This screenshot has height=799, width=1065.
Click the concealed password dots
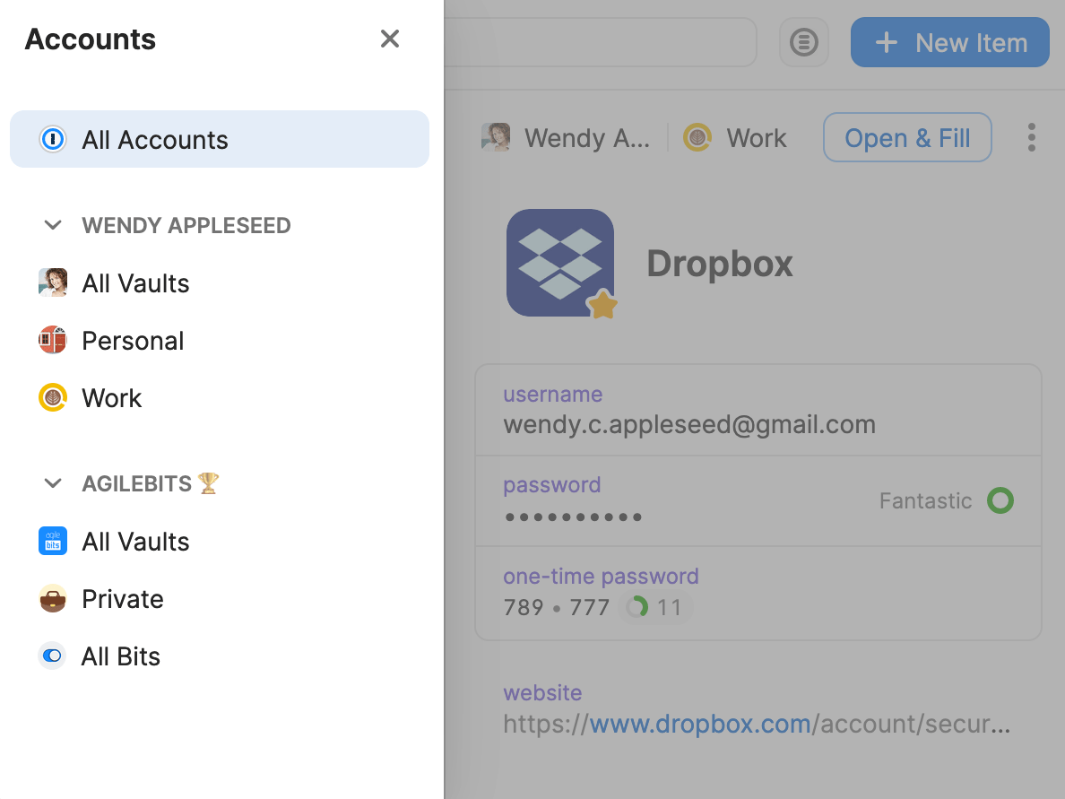coord(573,517)
